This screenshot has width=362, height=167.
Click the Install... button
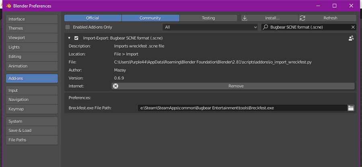click(269, 18)
